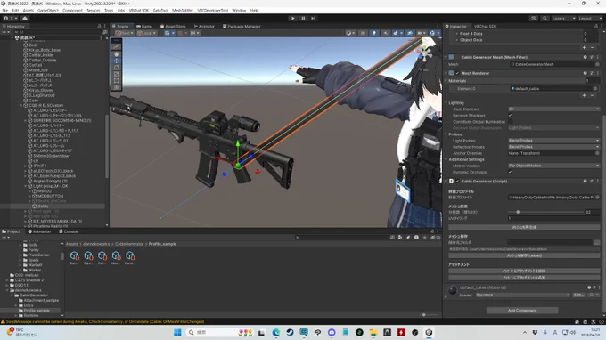Open Undo History icon in top toolbar
606x340 pixels.
[x=534, y=18]
